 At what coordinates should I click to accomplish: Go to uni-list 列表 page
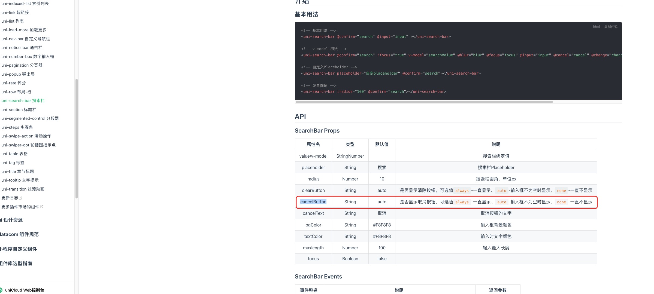(x=13, y=21)
